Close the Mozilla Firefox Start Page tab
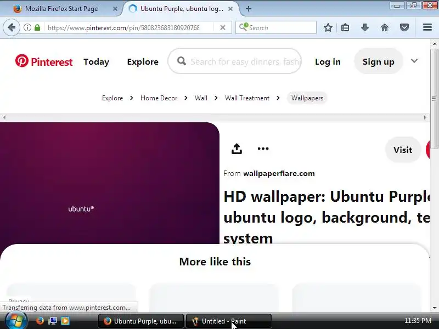The width and height of the screenshot is (439, 329). click(x=115, y=9)
